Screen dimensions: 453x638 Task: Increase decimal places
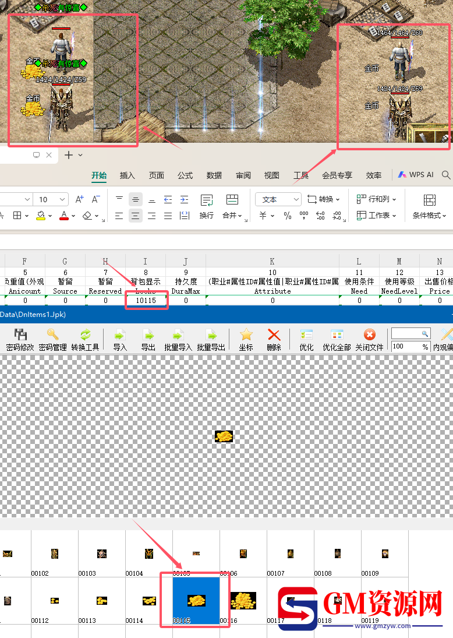click(320, 216)
